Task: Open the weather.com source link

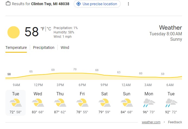Action: (151, 122)
